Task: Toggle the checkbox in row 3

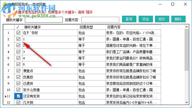Action: pyautogui.click(x=18, y=45)
